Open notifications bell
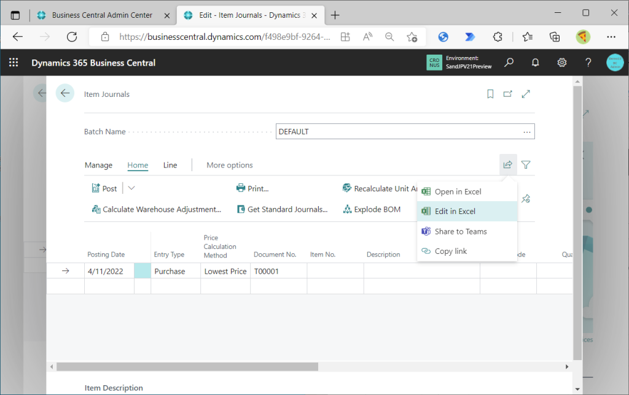629x395 pixels. click(535, 63)
